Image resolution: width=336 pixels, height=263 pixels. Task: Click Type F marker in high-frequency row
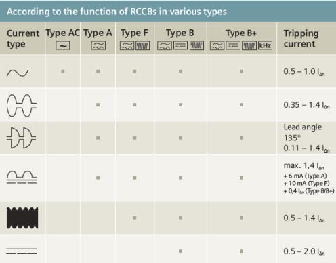(135, 218)
